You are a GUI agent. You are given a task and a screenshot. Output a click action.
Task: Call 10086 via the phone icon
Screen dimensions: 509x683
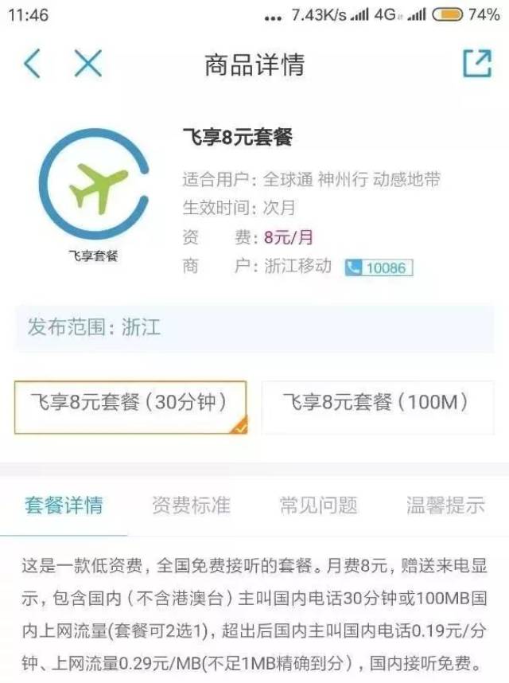(x=379, y=267)
